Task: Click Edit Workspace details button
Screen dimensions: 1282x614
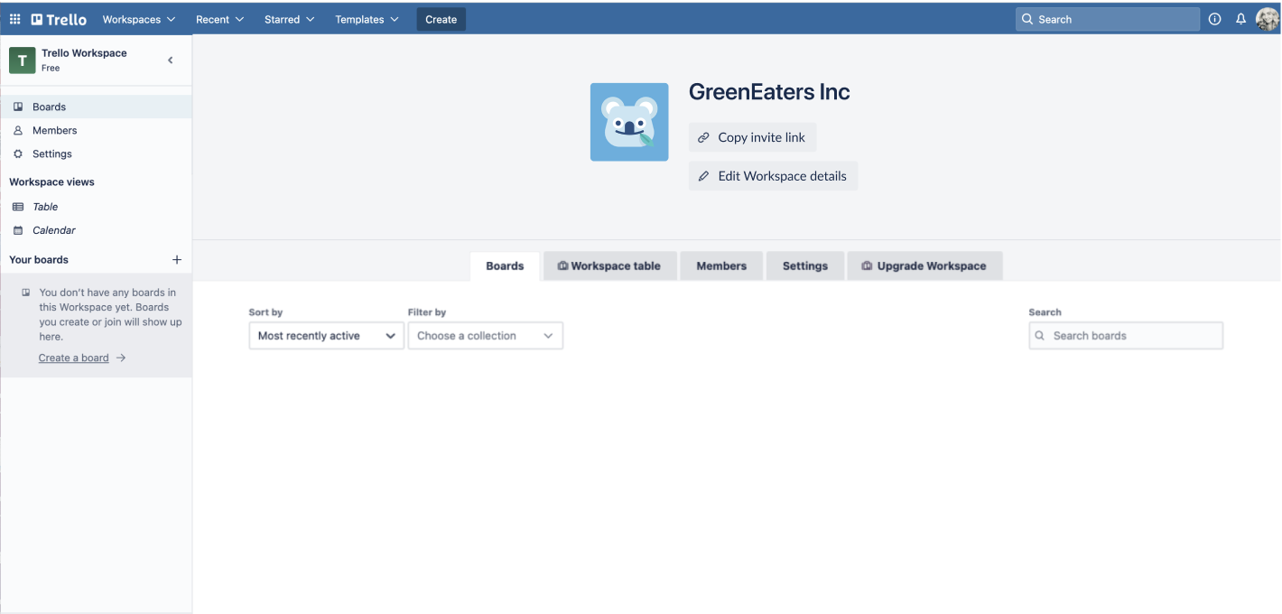Action: pyautogui.click(x=773, y=176)
